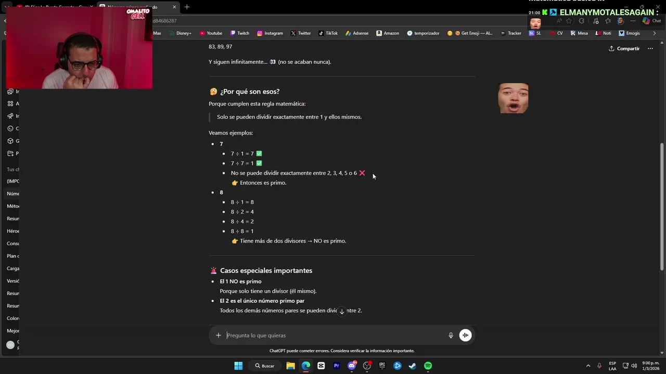The image size is (666, 374).
Task: Click the '¿Por qué son esos?' heading
Action: pyautogui.click(x=250, y=91)
